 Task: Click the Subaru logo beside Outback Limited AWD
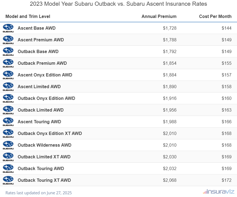[8, 110]
